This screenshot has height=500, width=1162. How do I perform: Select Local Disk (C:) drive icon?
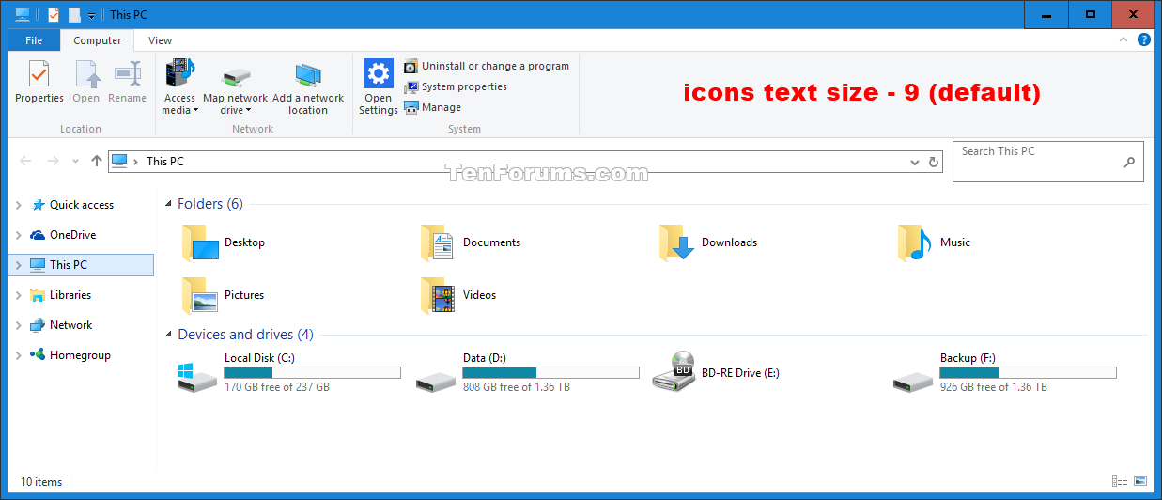tap(196, 377)
